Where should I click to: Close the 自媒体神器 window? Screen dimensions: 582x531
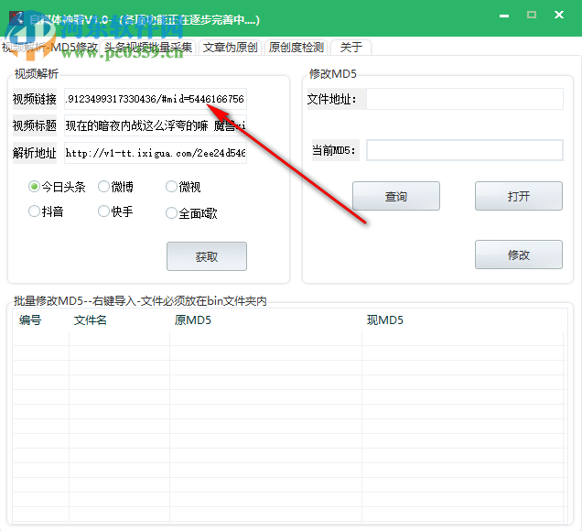559,15
